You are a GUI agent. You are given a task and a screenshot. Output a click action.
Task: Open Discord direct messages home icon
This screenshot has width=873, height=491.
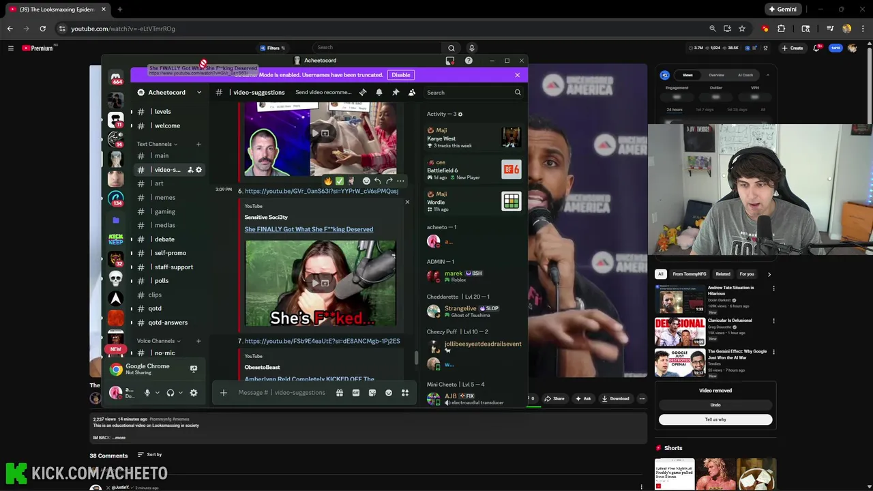[x=116, y=77]
